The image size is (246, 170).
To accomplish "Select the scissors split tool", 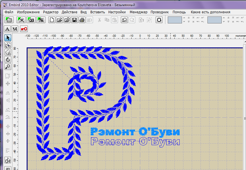I will 8,45.
